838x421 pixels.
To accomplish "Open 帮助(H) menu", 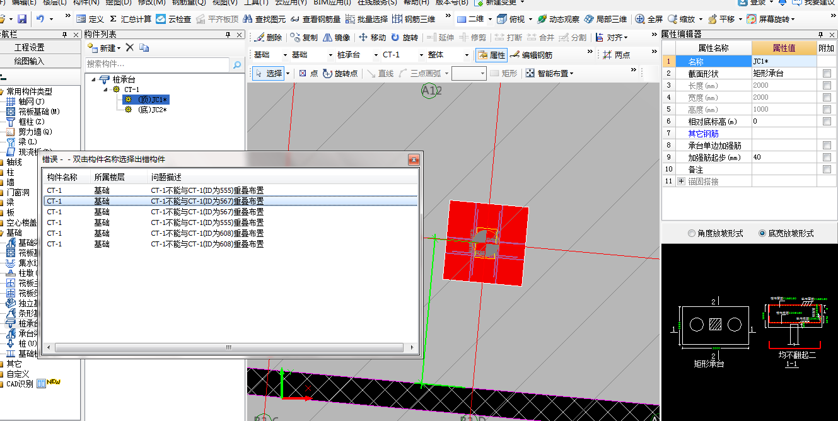I will point(416,3).
